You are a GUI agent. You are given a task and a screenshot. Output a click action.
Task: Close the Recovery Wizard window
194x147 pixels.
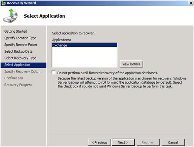point(191,3)
